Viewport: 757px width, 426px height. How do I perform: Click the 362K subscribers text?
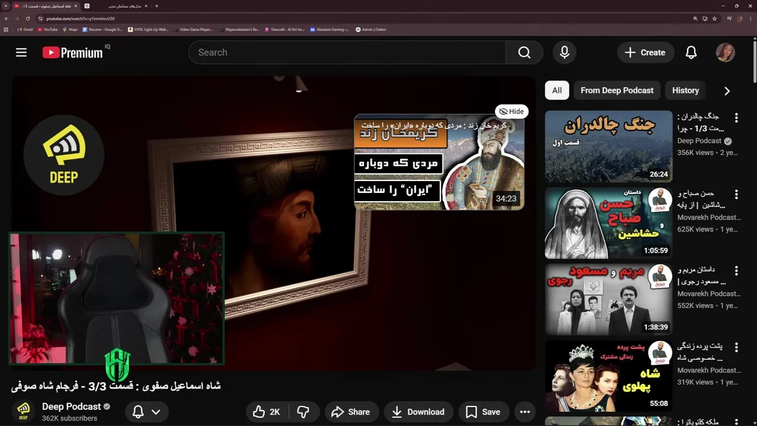pyautogui.click(x=70, y=418)
